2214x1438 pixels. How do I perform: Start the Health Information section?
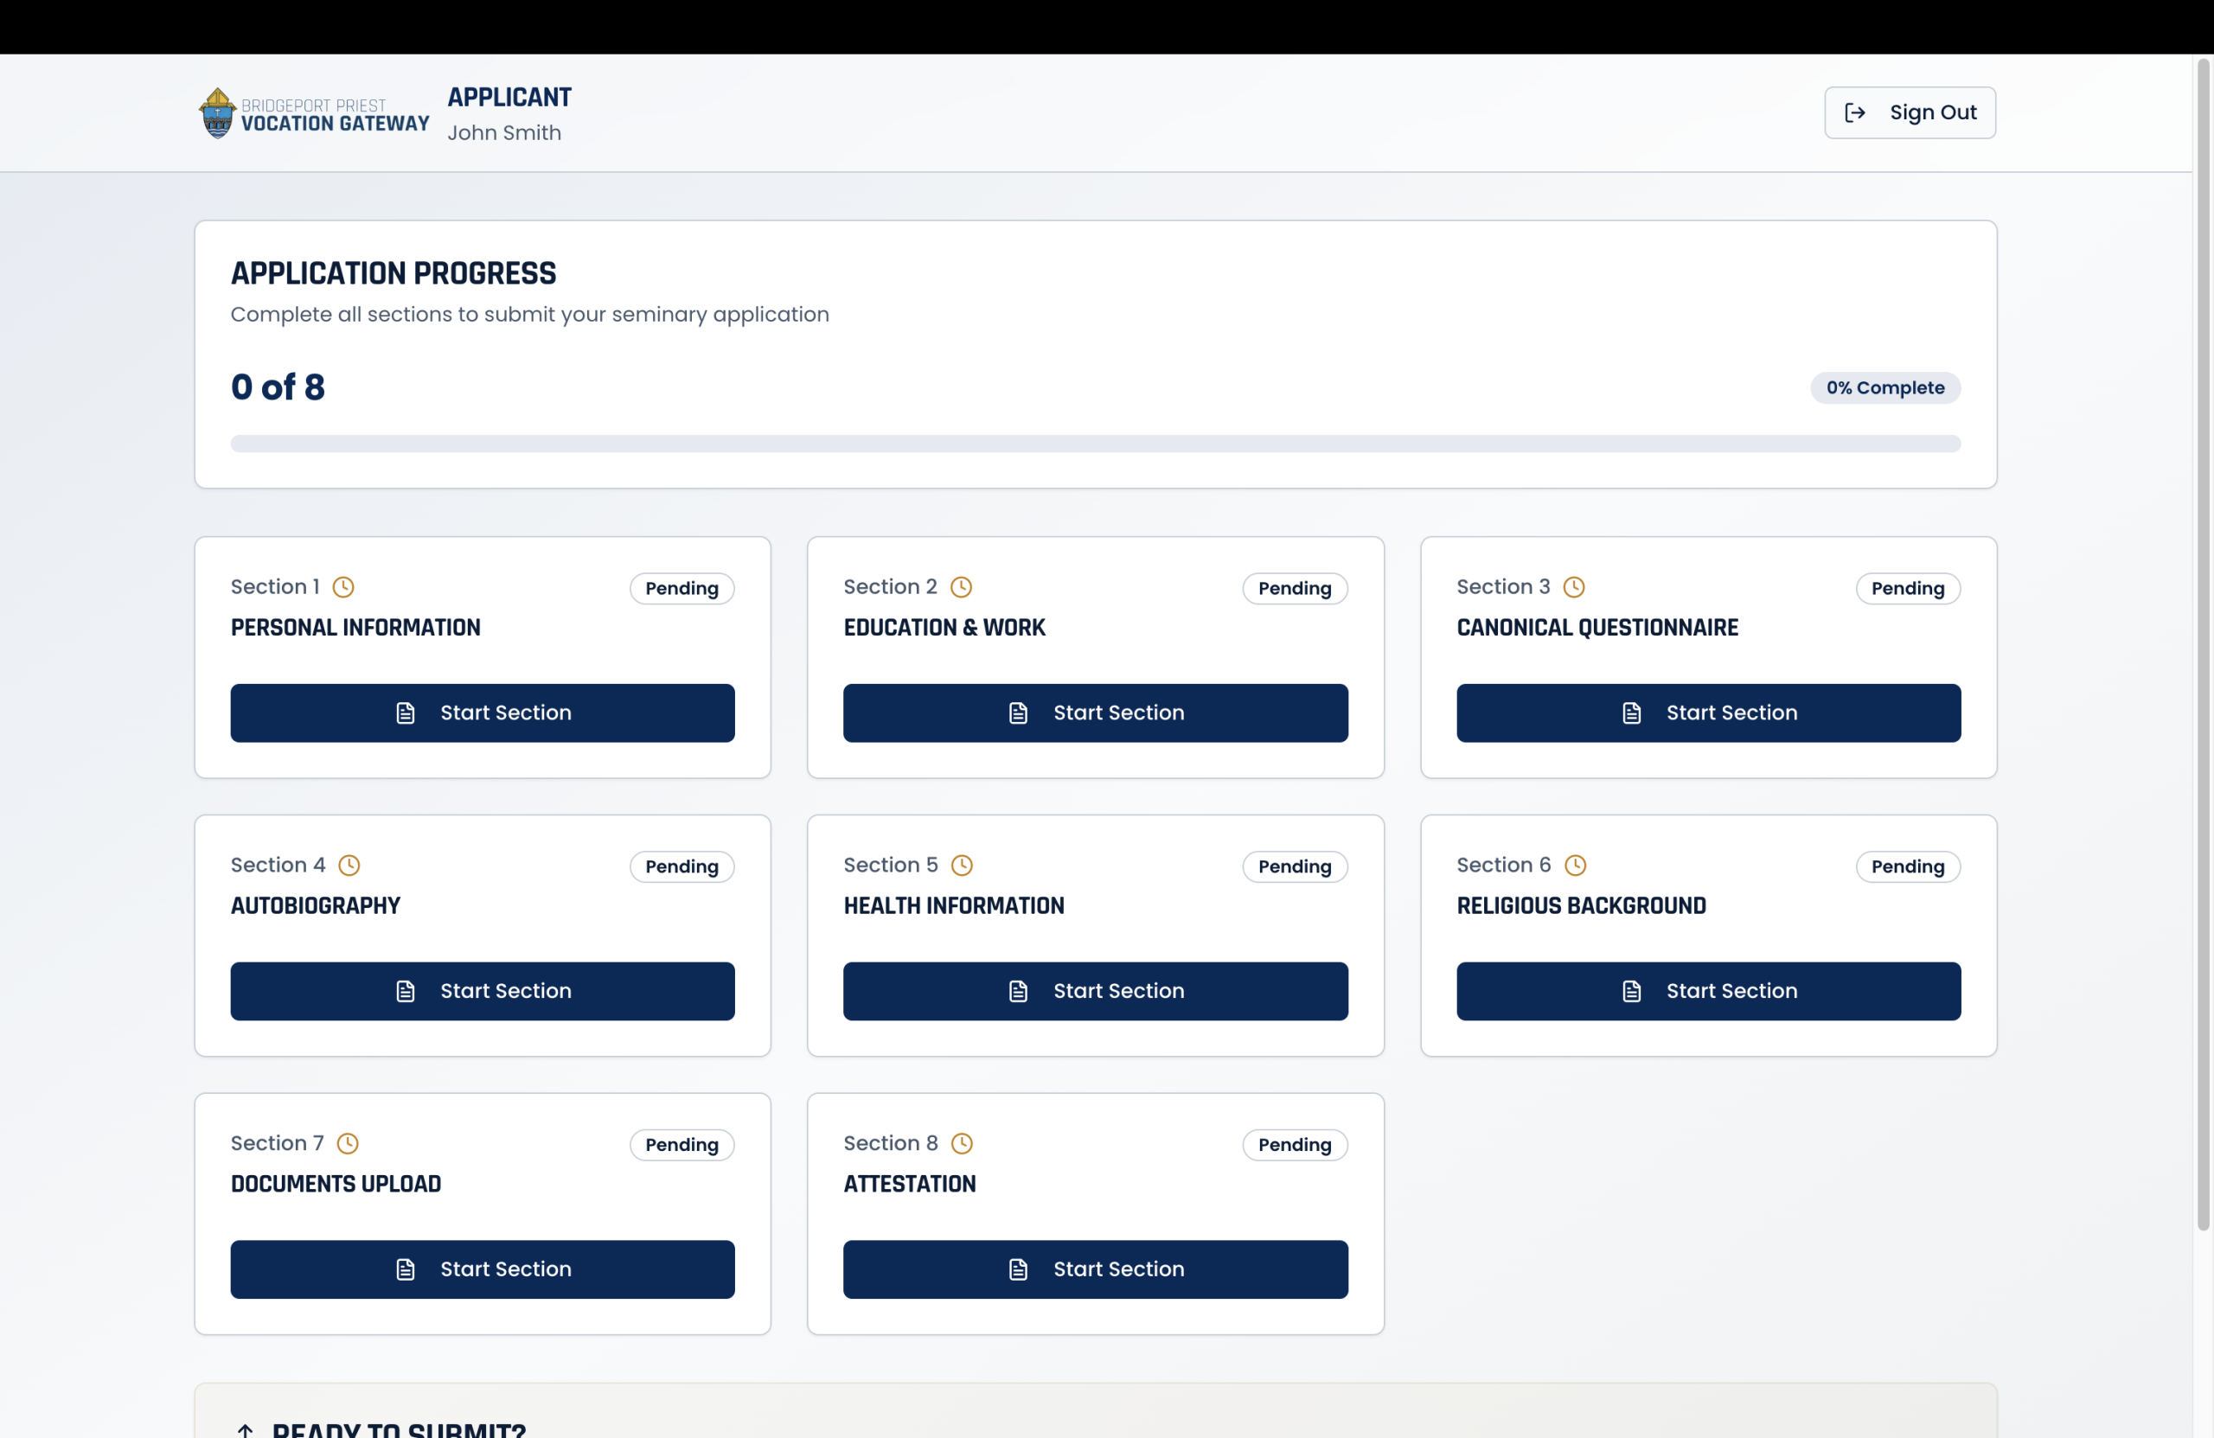point(1095,992)
